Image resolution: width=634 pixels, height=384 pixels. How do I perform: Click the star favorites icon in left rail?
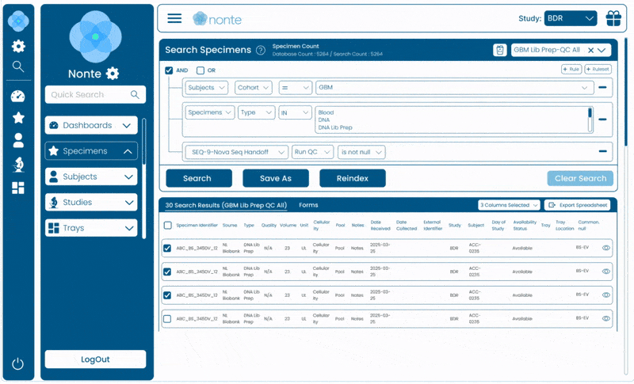[18, 118]
